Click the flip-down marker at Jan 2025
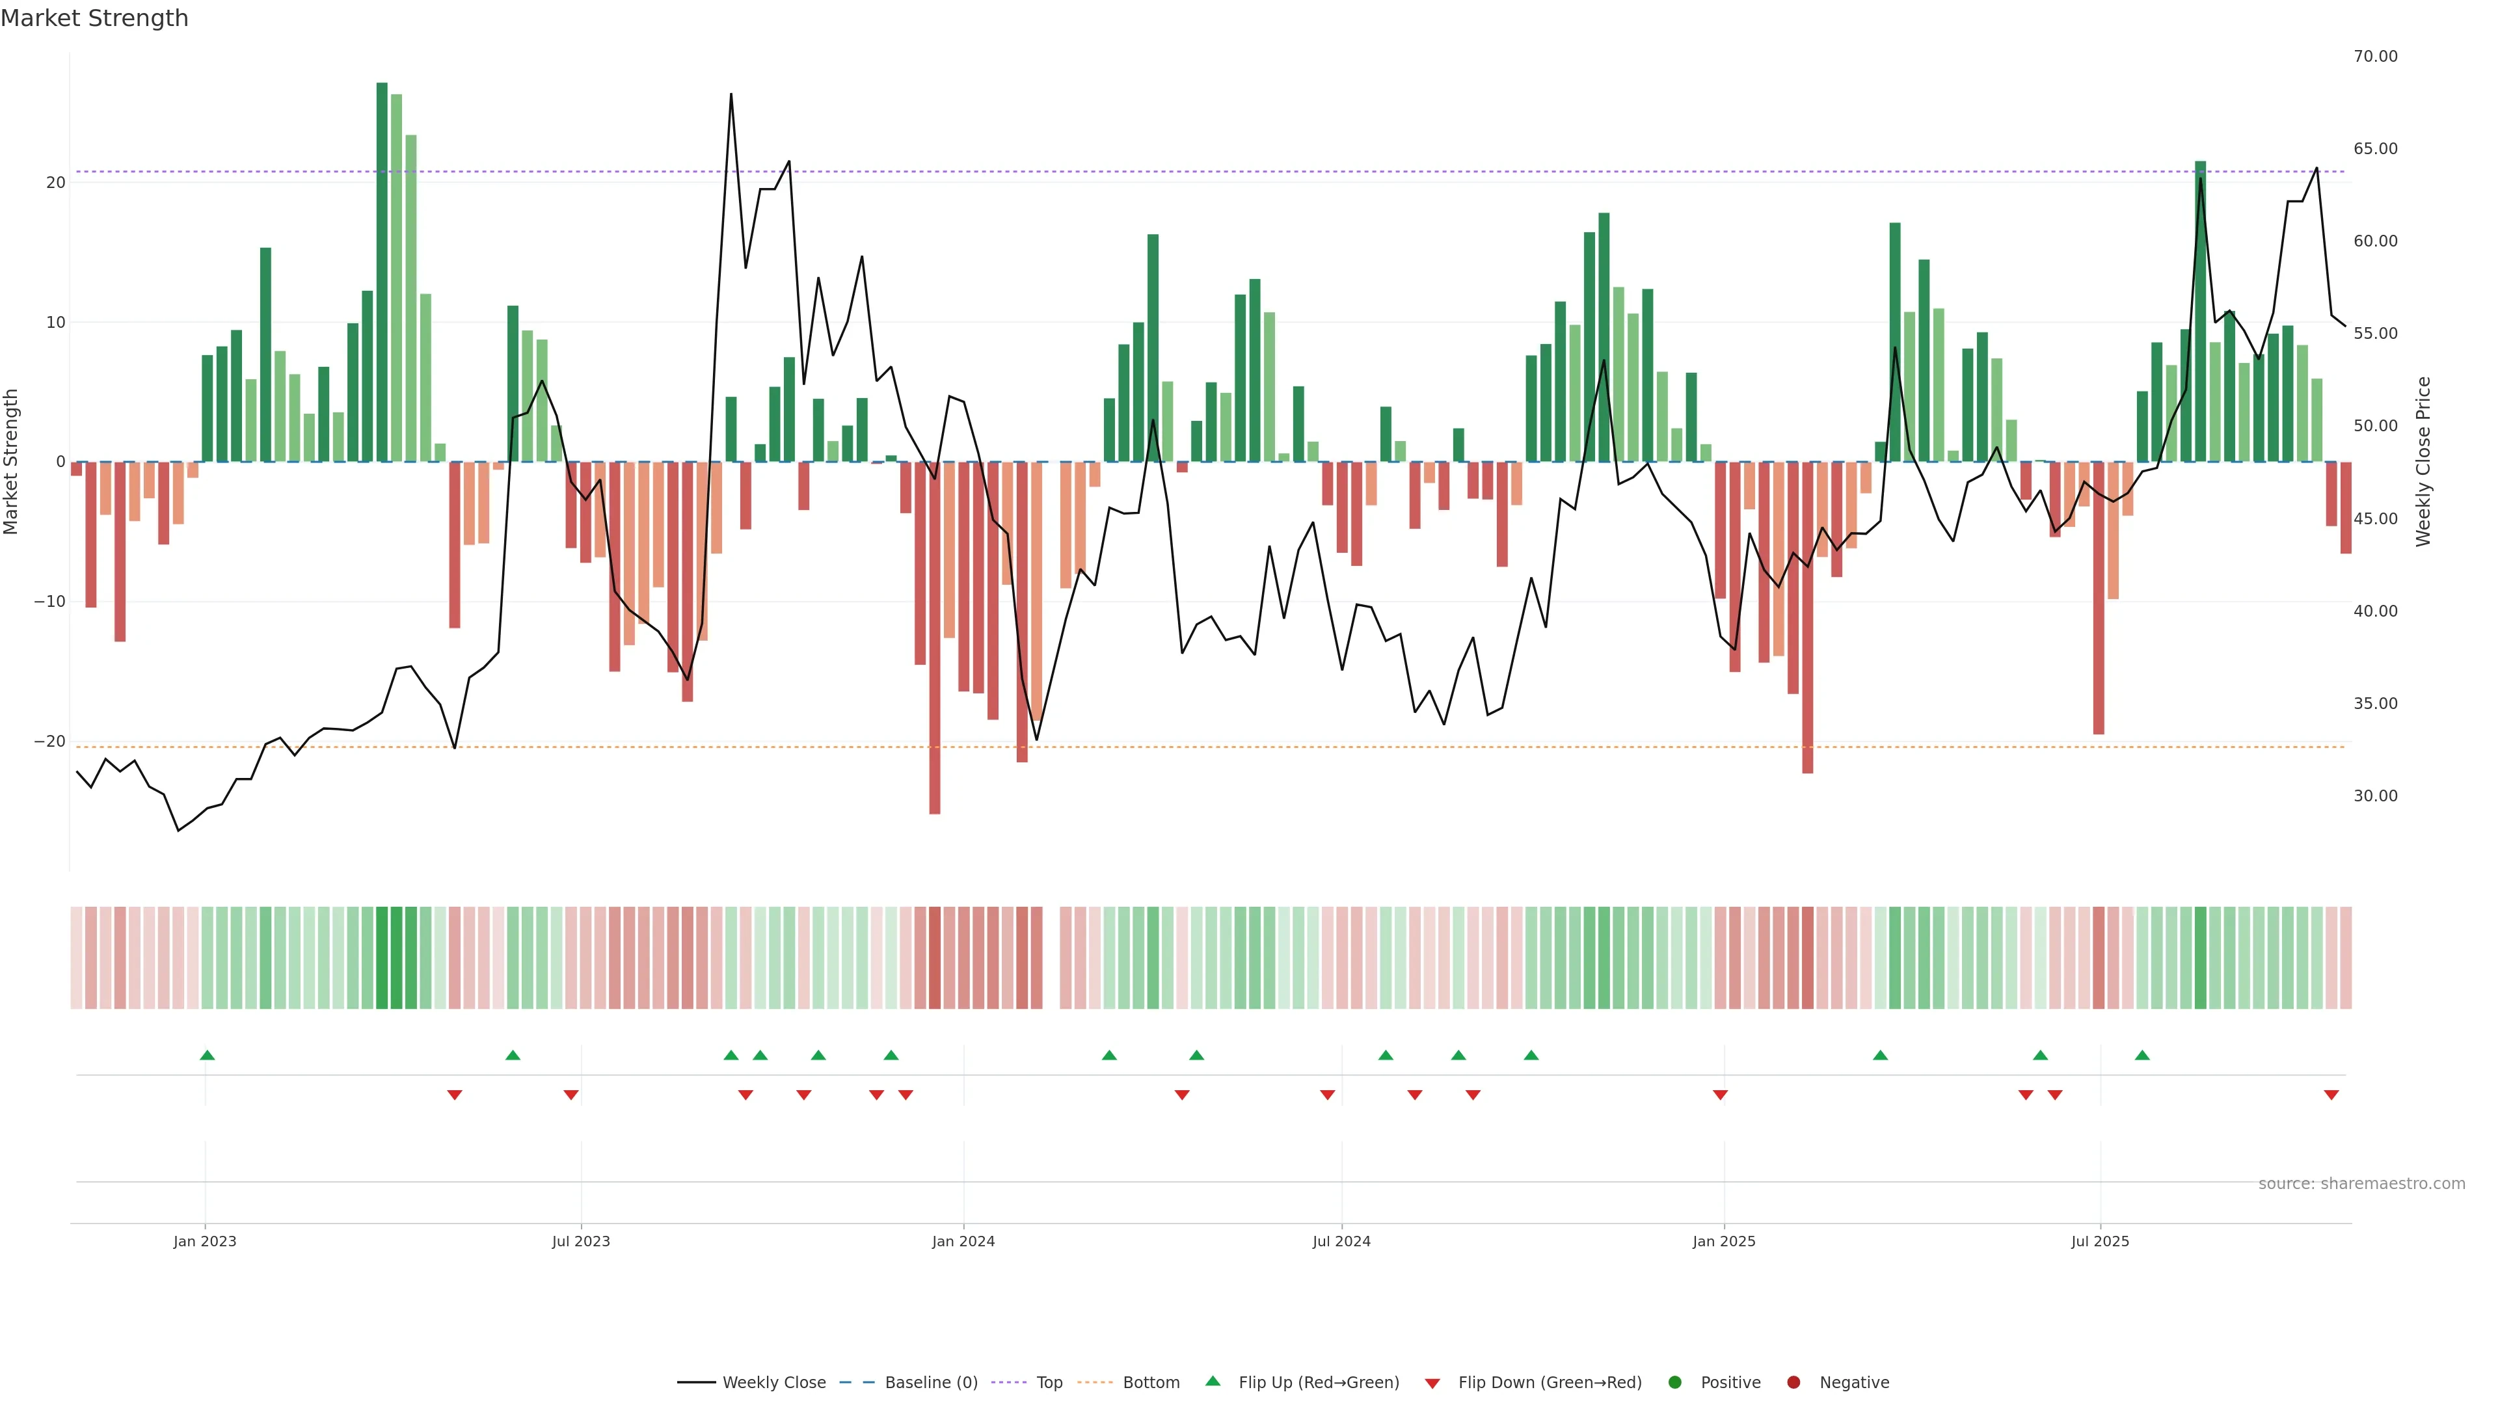This screenshot has height=1405, width=2498. point(1720,1095)
